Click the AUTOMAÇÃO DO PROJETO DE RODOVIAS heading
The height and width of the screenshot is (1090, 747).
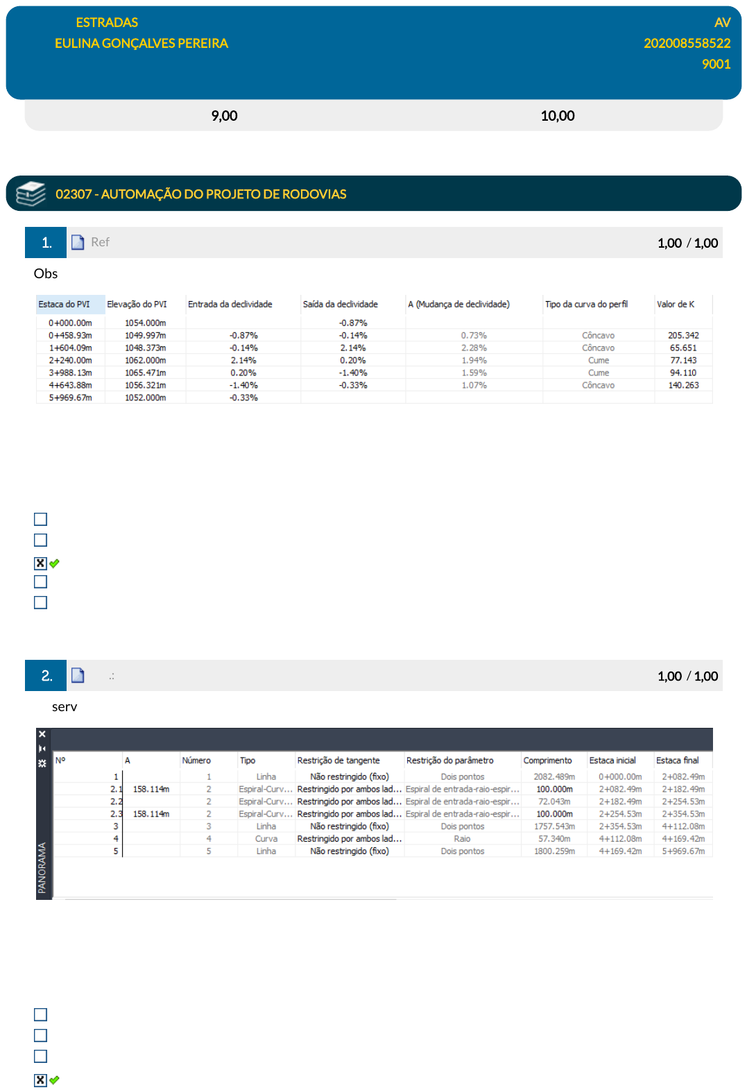[201, 194]
